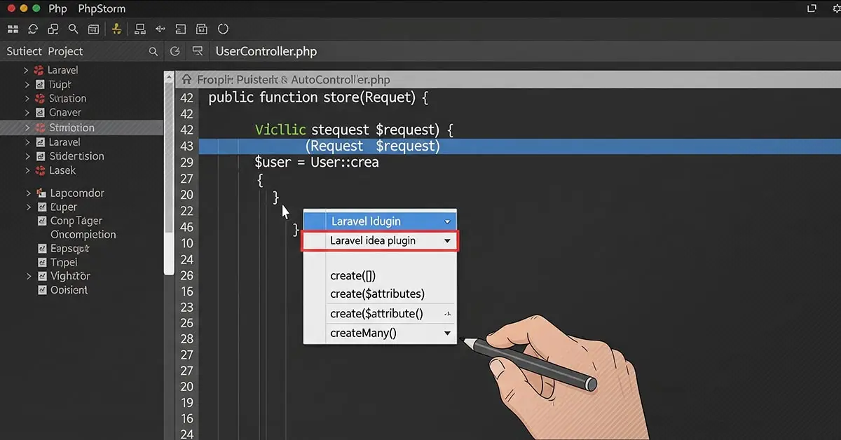Click line number 46 in the gutter
The height and width of the screenshot is (440, 841).
186,227
